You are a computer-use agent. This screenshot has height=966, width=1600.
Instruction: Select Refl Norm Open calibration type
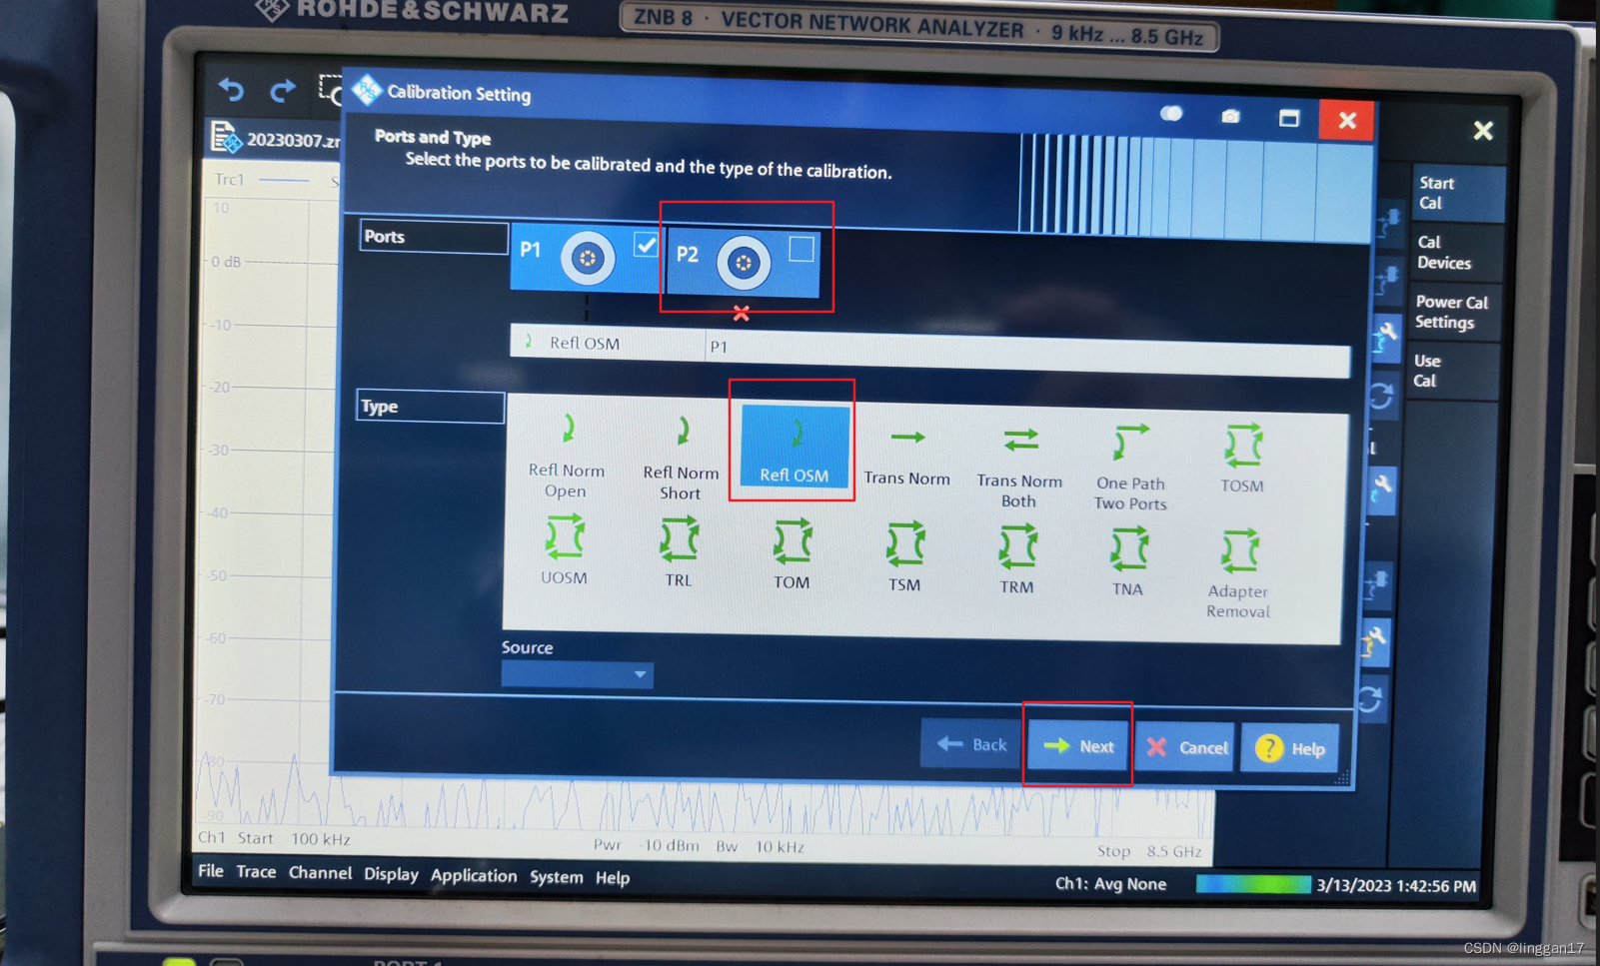coord(567,456)
